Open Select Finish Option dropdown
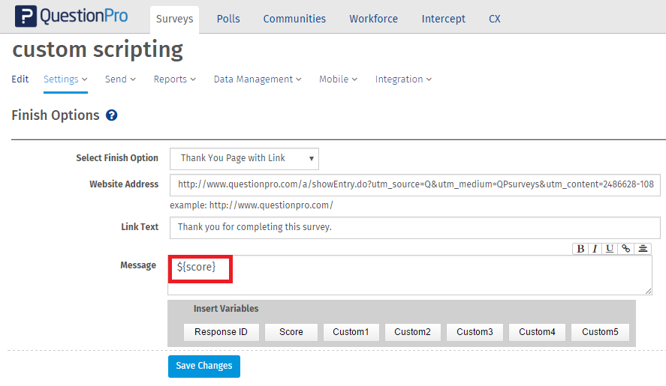Image resolution: width=666 pixels, height=386 pixels. pos(244,159)
